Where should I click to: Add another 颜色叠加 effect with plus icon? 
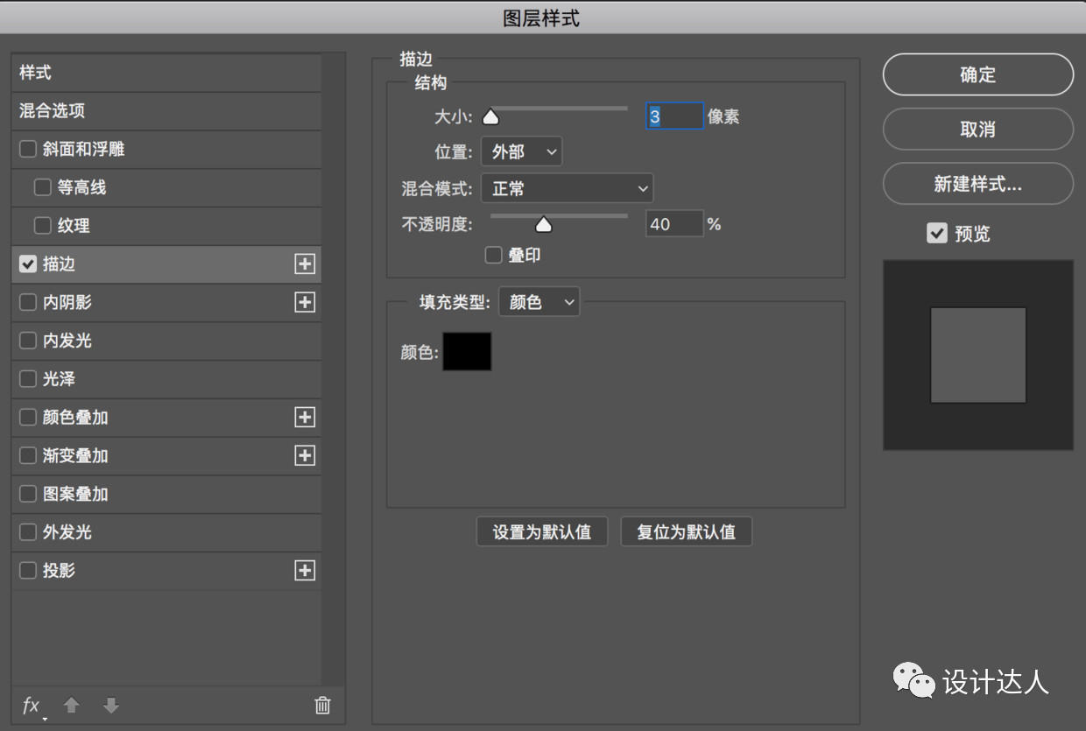click(305, 418)
